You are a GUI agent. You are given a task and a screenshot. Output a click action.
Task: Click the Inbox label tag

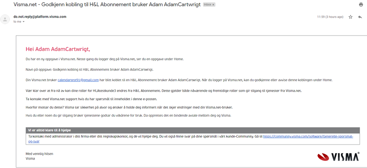tap(207, 5)
